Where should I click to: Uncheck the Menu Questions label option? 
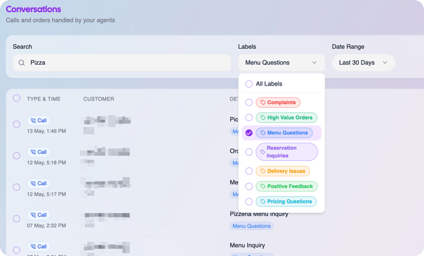click(x=249, y=132)
